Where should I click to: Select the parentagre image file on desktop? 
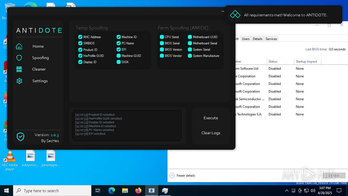click(x=51, y=158)
